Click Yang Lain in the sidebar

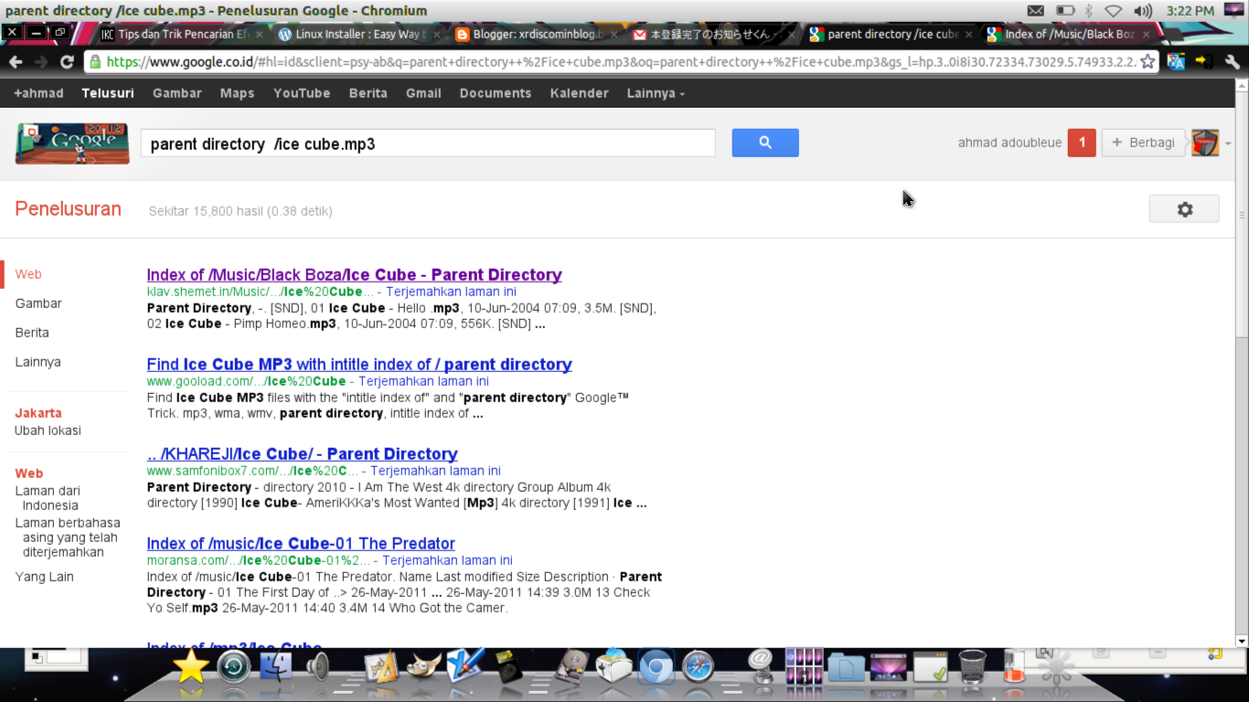45,577
